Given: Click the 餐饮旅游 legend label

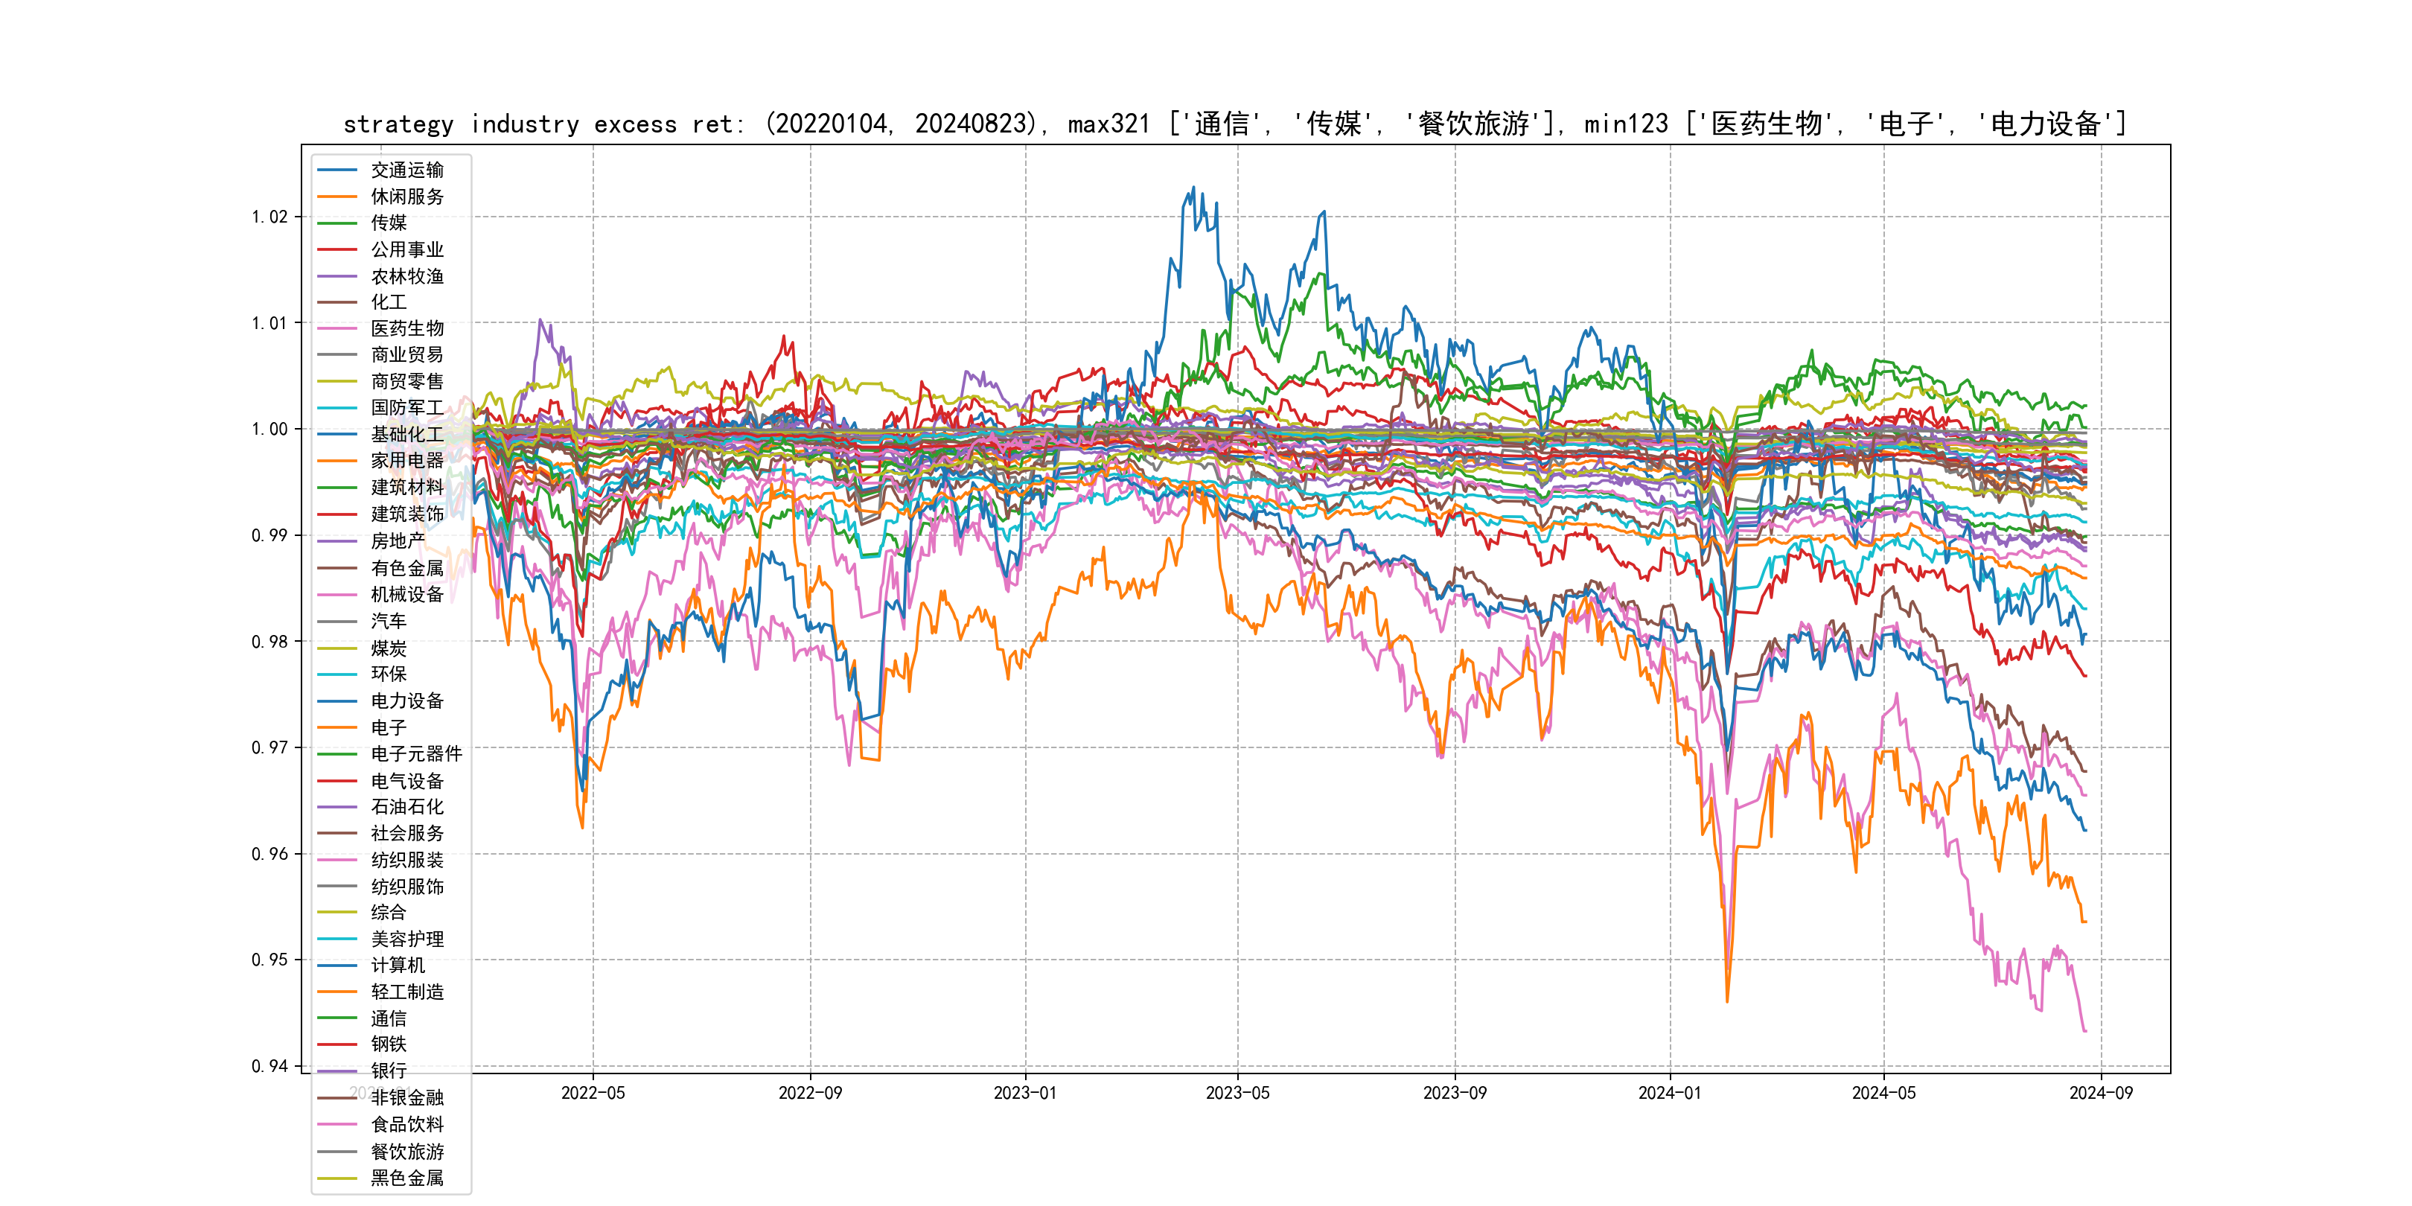Looking at the screenshot, I should click(x=406, y=1152).
